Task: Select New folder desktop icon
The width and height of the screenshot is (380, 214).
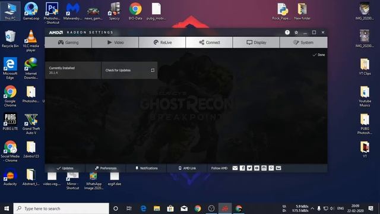Action: 302,11
